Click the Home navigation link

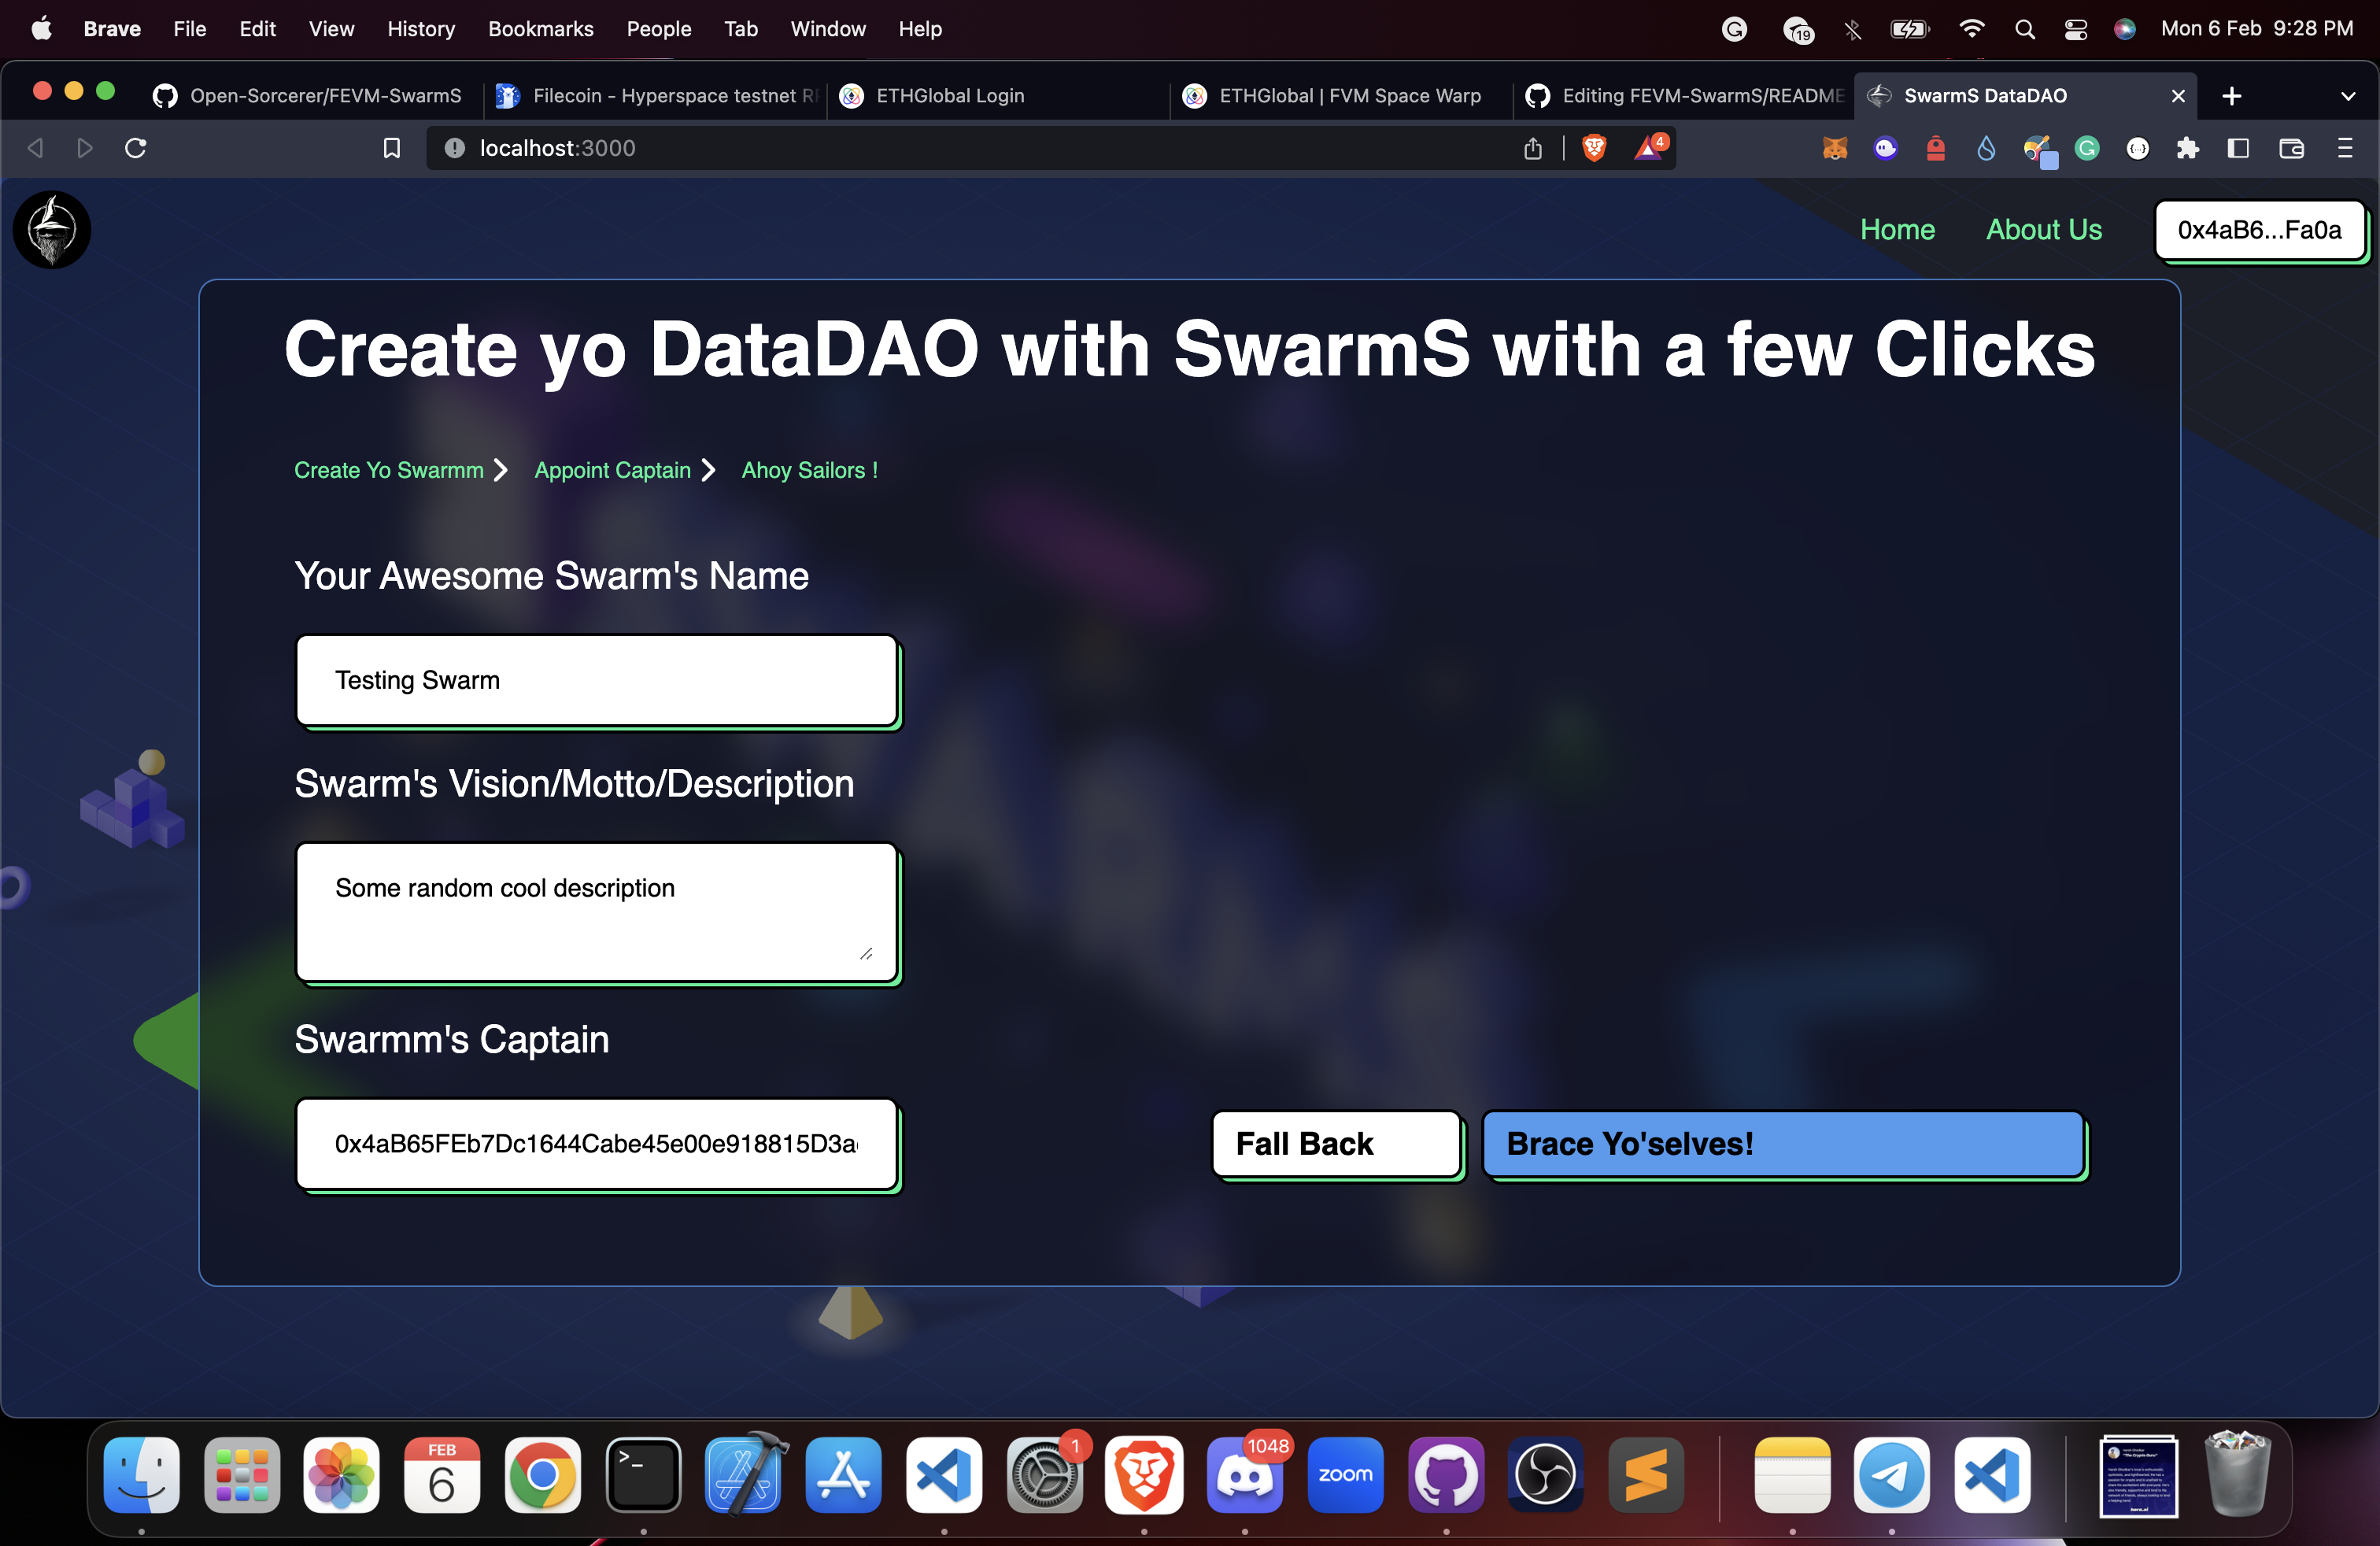point(1898,229)
